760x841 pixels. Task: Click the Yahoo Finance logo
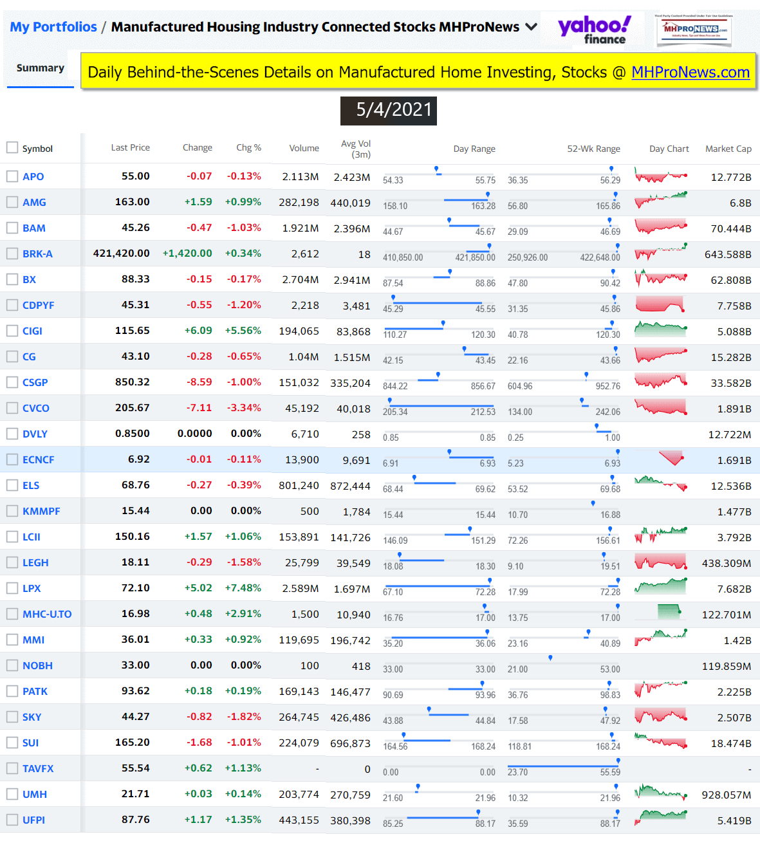pos(594,30)
